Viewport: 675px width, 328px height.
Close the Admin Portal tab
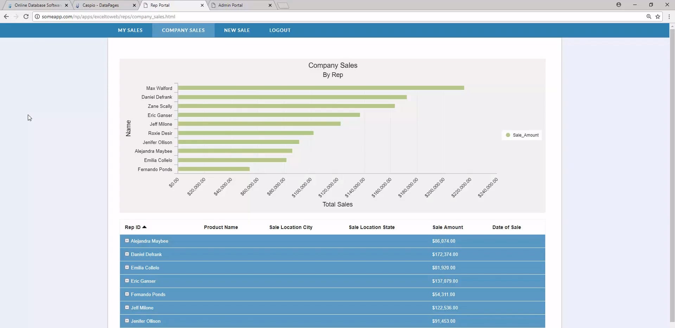click(x=270, y=5)
